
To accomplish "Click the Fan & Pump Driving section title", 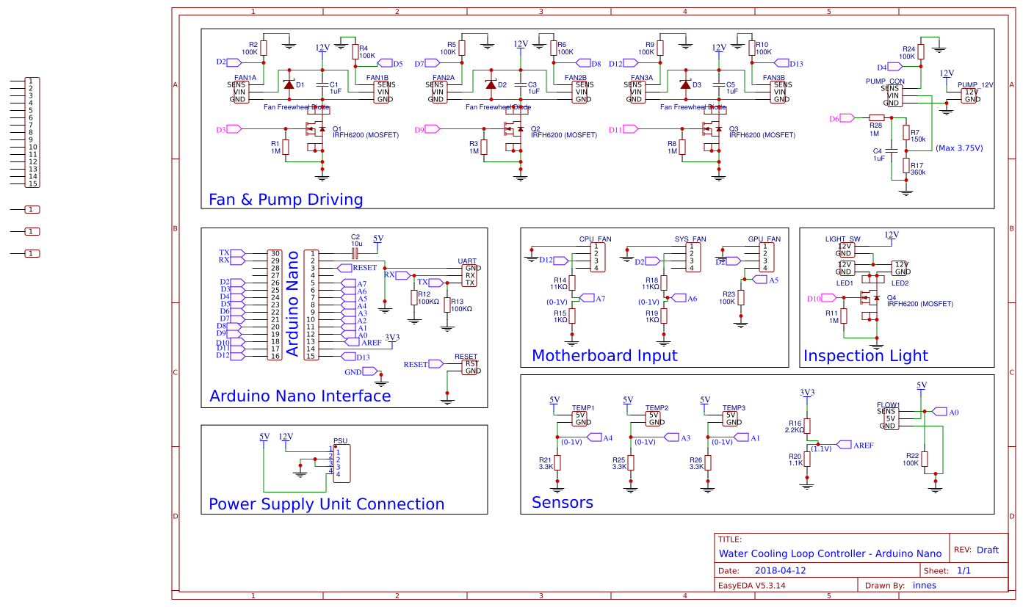I will (x=286, y=199).
